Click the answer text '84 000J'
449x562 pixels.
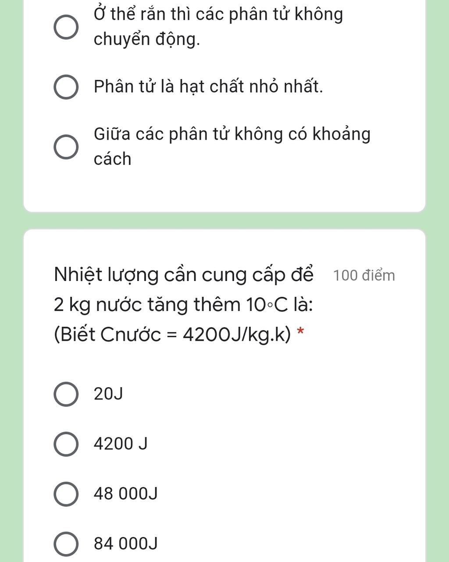point(125,544)
